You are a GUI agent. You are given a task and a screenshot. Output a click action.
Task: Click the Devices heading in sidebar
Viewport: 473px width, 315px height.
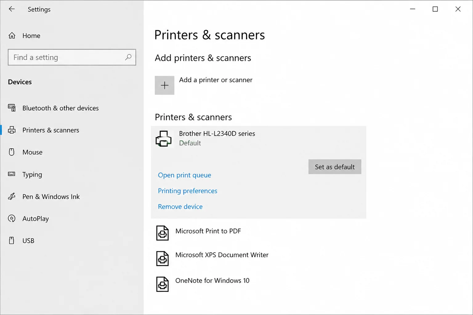click(20, 82)
